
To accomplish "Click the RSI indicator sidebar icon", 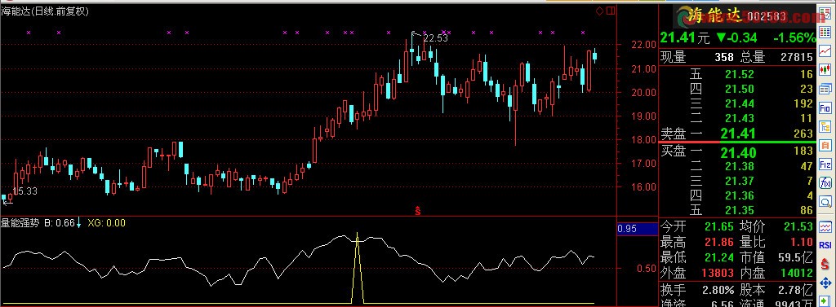I will pyautogui.click(x=825, y=245).
